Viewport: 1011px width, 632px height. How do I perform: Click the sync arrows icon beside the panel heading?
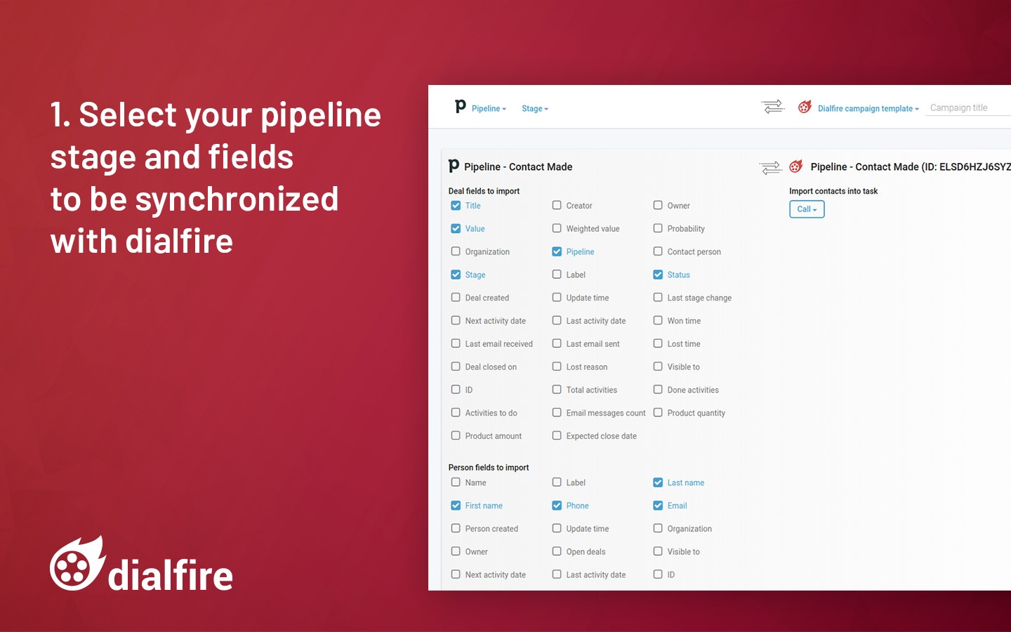click(x=770, y=167)
